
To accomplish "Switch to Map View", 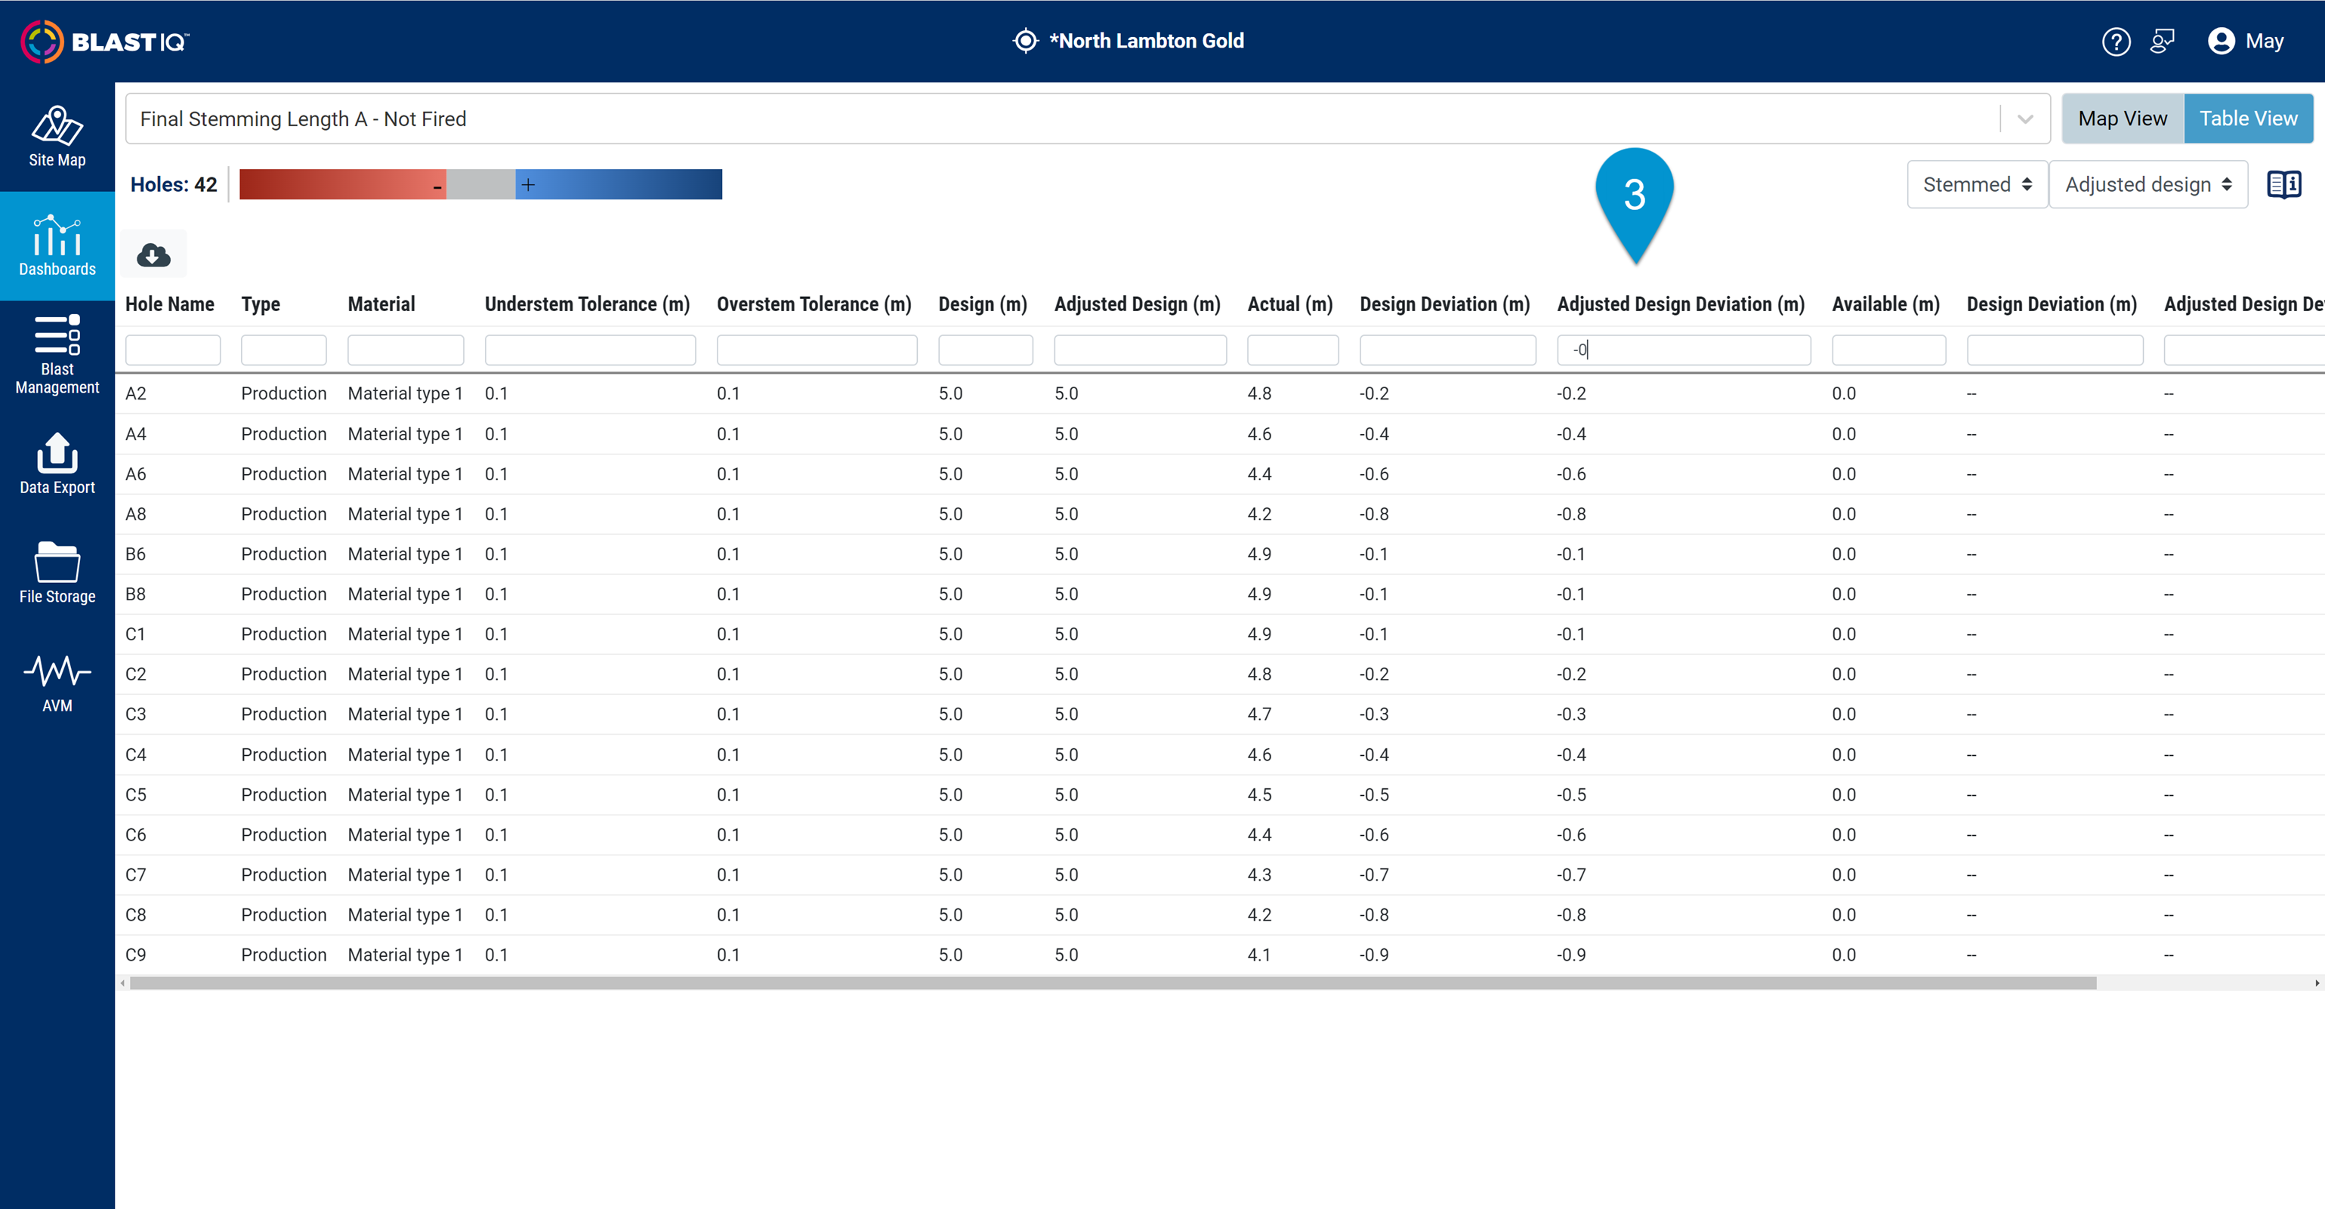I will [x=2122, y=119].
